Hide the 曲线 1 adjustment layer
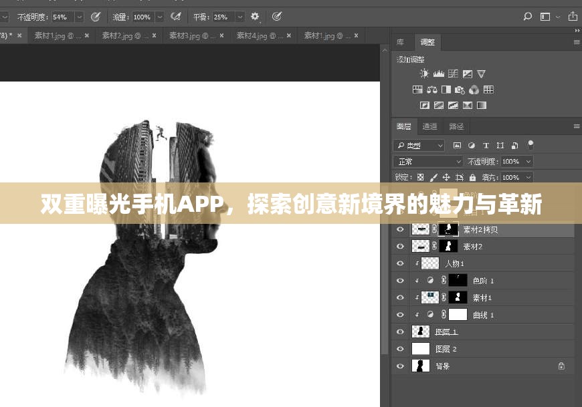This screenshot has width=582, height=407. [400, 314]
